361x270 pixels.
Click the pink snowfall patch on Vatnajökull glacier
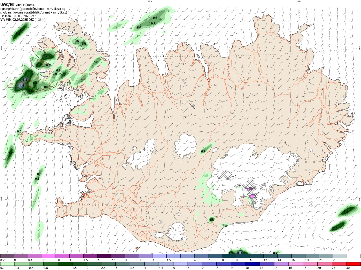point(252,196)
